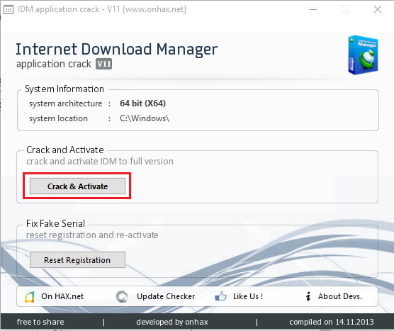
Task: Open the About Devs. label
Action: [x=340, y=296]
